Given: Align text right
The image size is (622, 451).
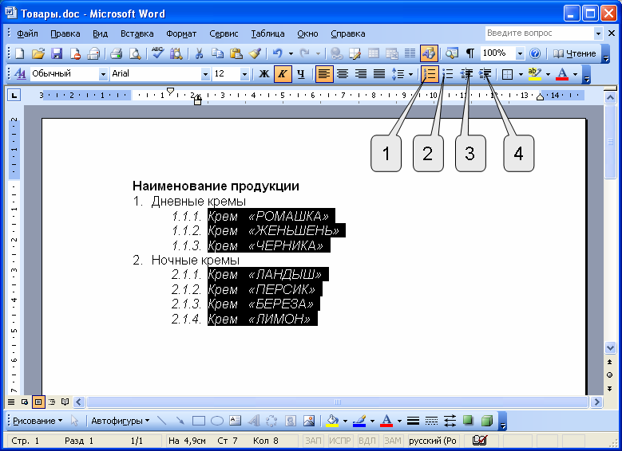Looking at the screenshot, I should [x=361, y=74].
